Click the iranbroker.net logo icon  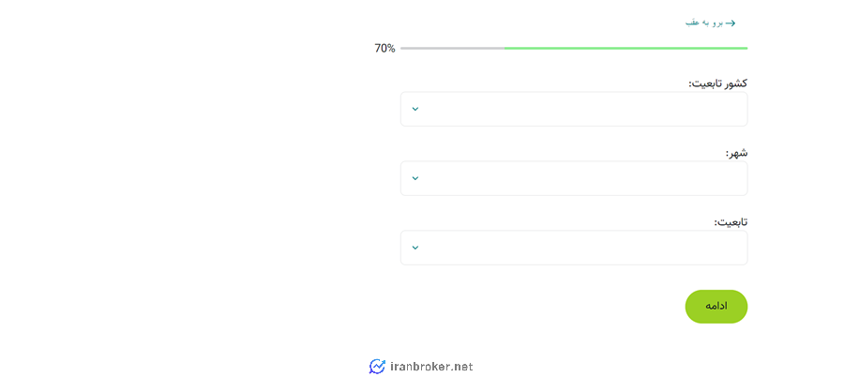click(x=377, y=367)
